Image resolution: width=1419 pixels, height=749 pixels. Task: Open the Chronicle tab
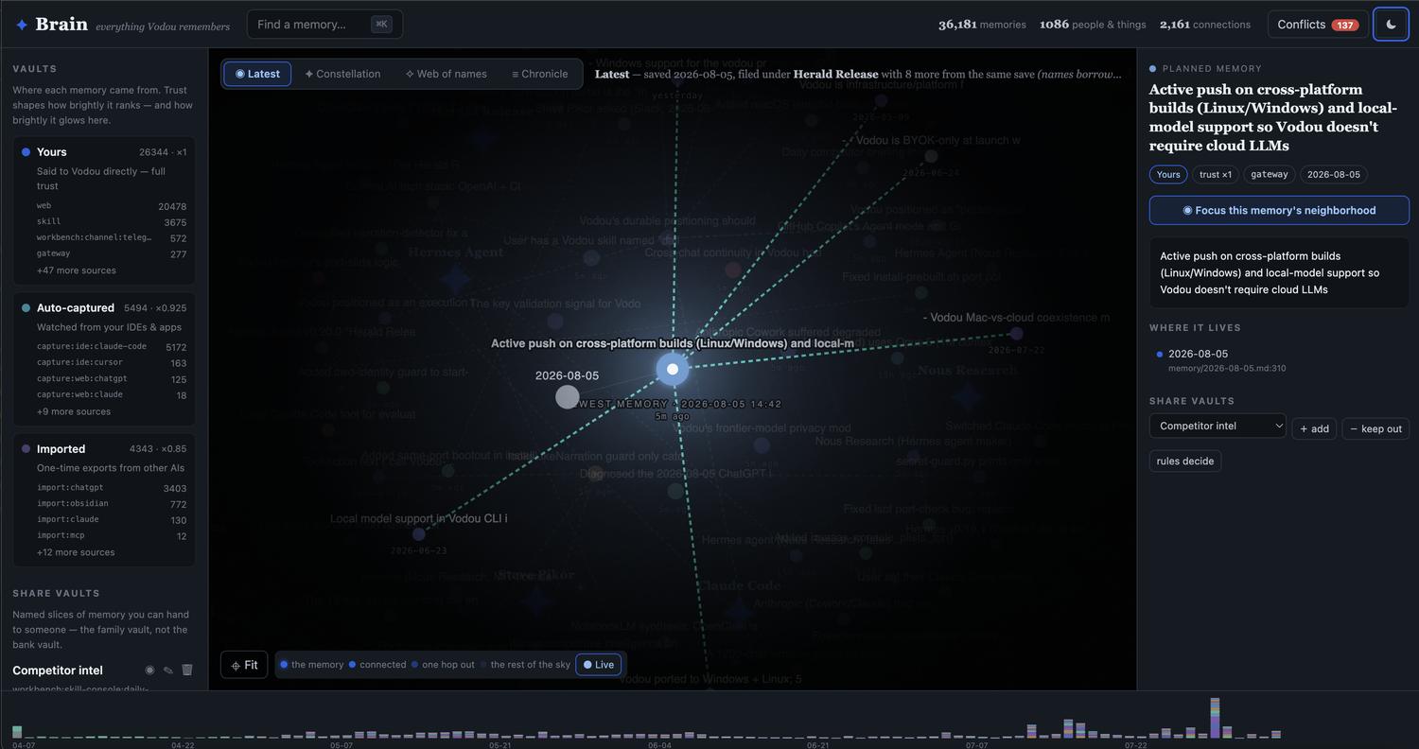tap(540, 74)
